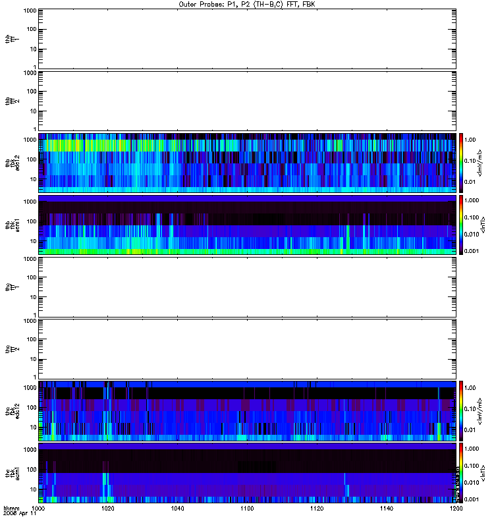Click the 1040 time tick label
Screen dimensions: 494x527
coord(177,508)
